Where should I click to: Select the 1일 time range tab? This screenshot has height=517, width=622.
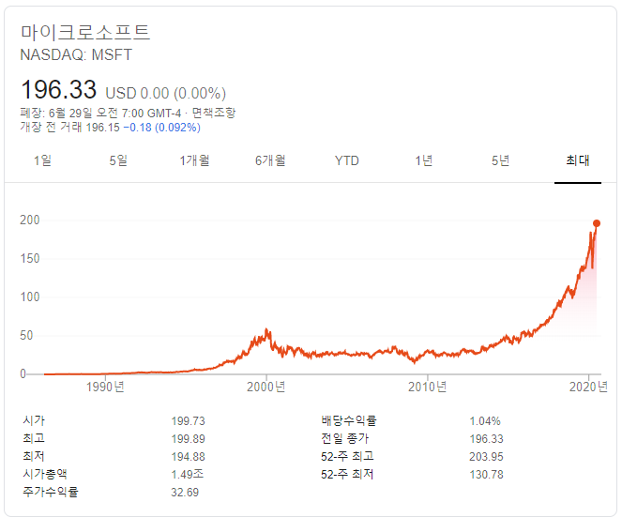point(42,160)
